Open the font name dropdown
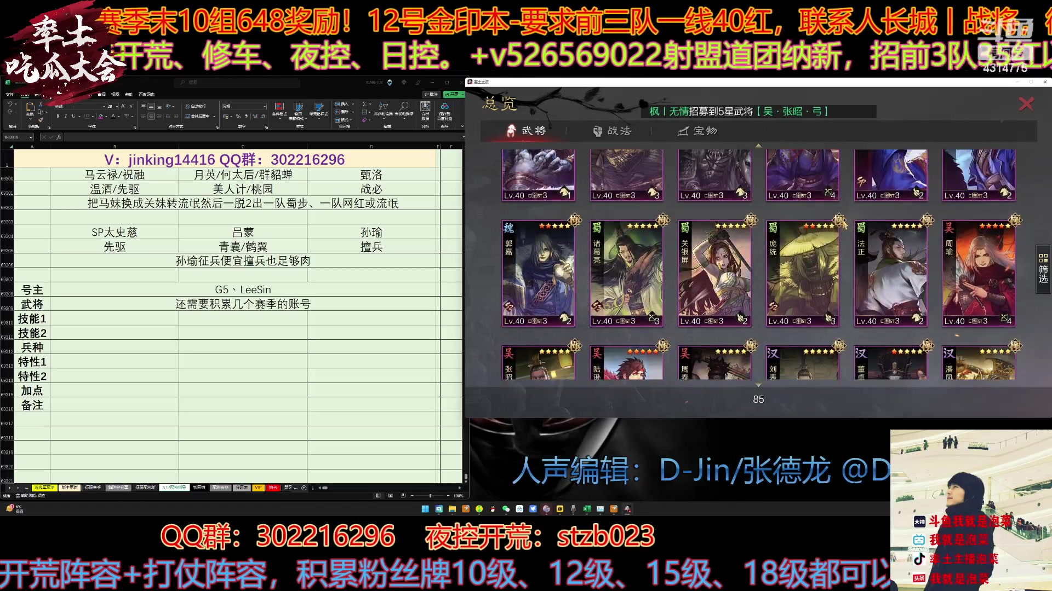The width and height of the screenshot is (1052, 591). (104, 107)
